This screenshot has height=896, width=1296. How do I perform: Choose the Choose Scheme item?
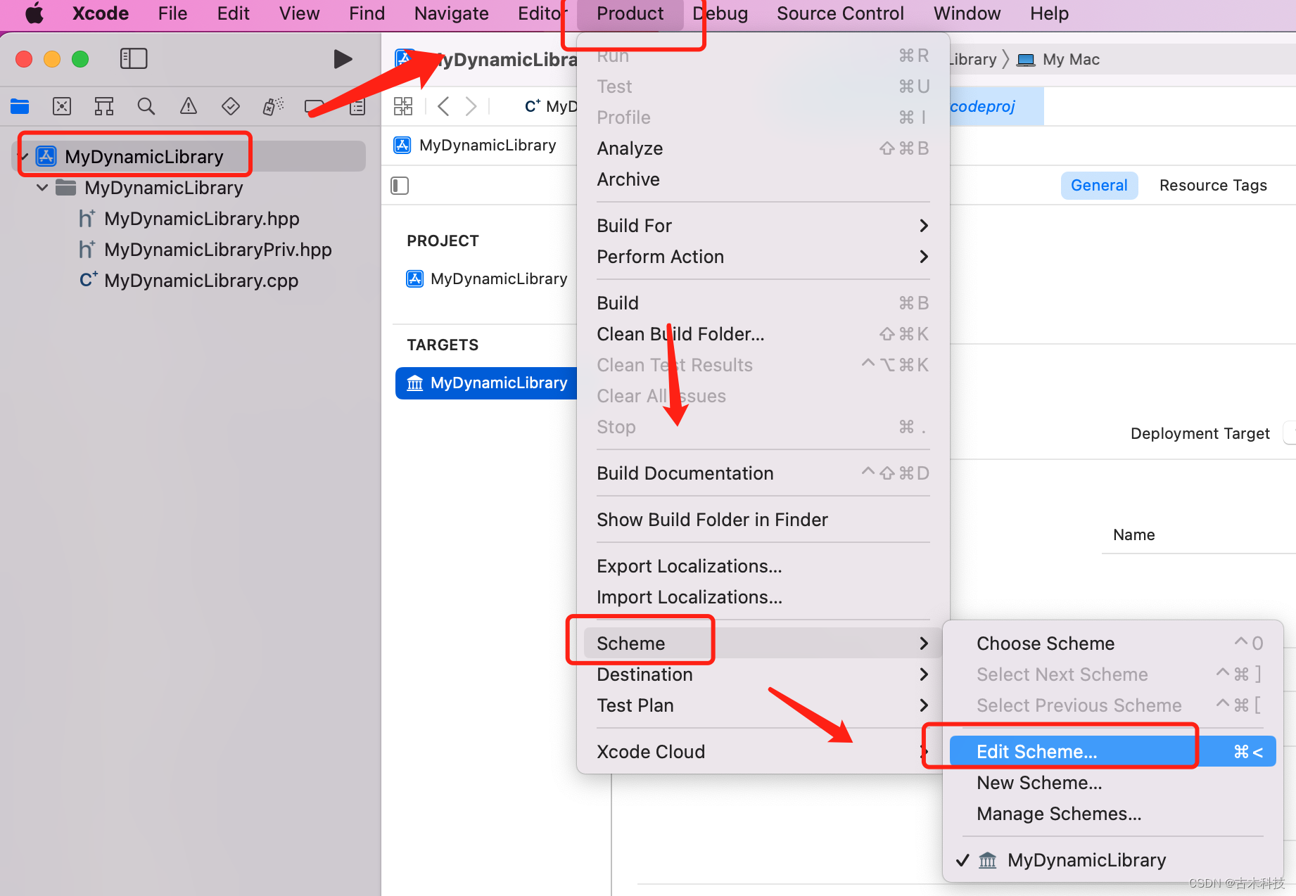[x=1113, y=644]
